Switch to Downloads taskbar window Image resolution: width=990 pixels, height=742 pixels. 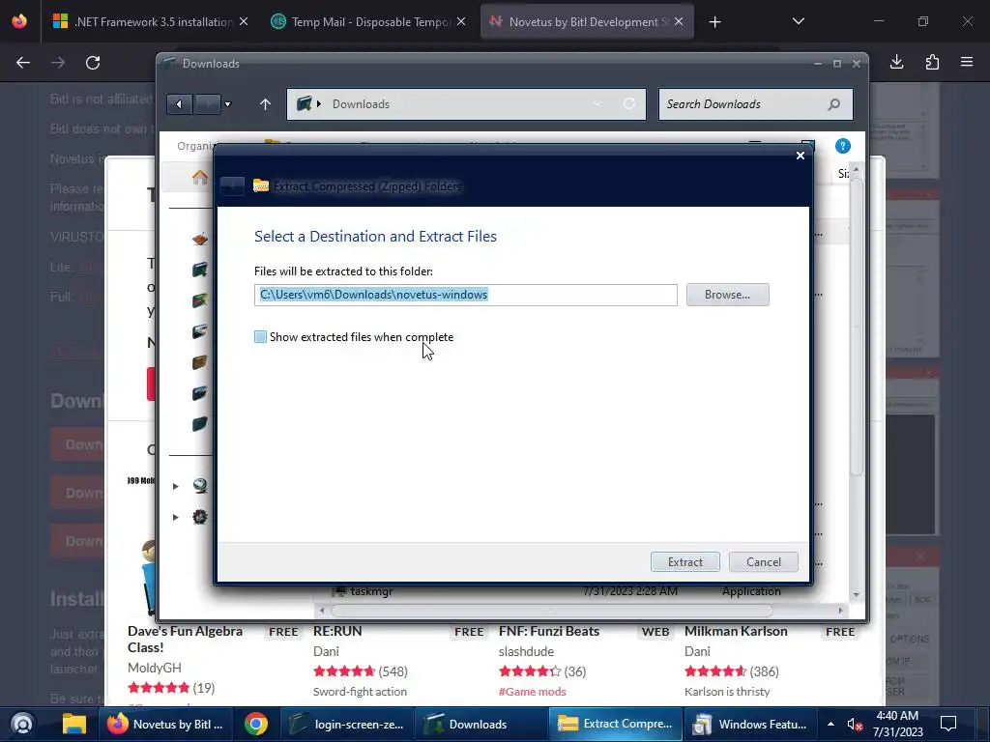point(481,724)
